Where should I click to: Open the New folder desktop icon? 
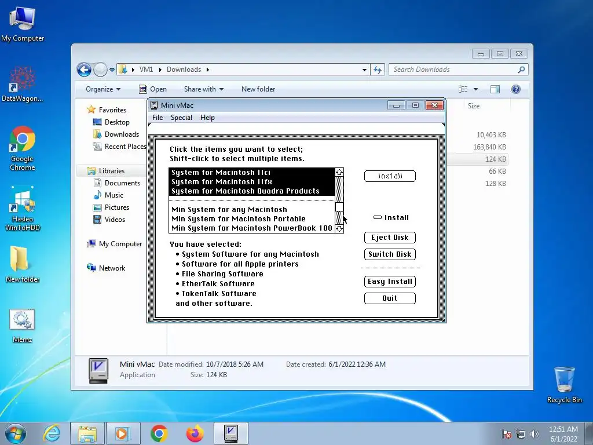(x=23, y=264)
